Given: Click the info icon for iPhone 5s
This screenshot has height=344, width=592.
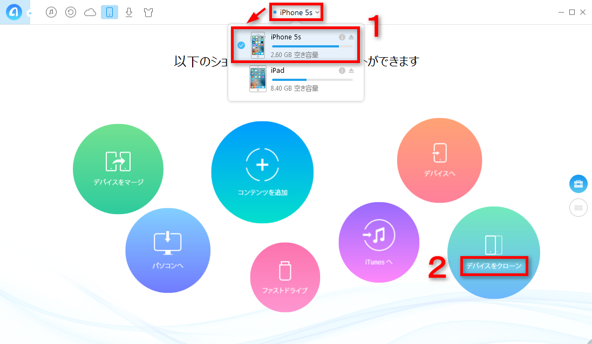Looking at the screenshot, I should tap(342, 37).
